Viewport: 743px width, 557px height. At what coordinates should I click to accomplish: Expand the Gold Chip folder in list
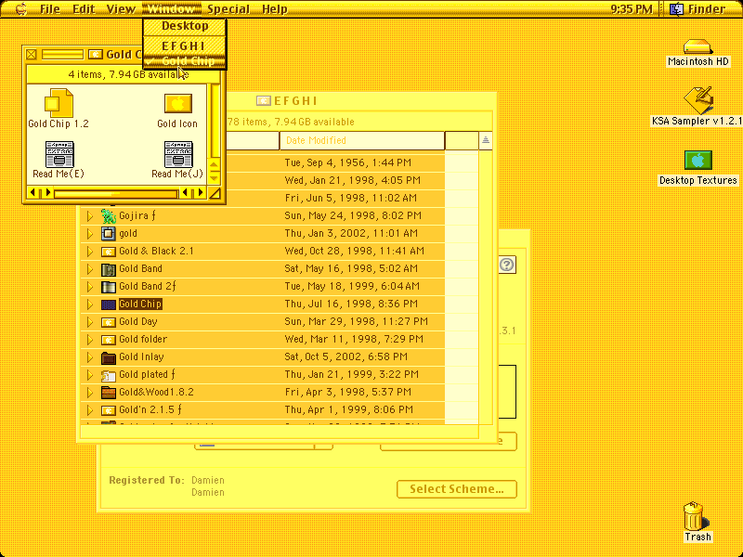coord(89,304)
